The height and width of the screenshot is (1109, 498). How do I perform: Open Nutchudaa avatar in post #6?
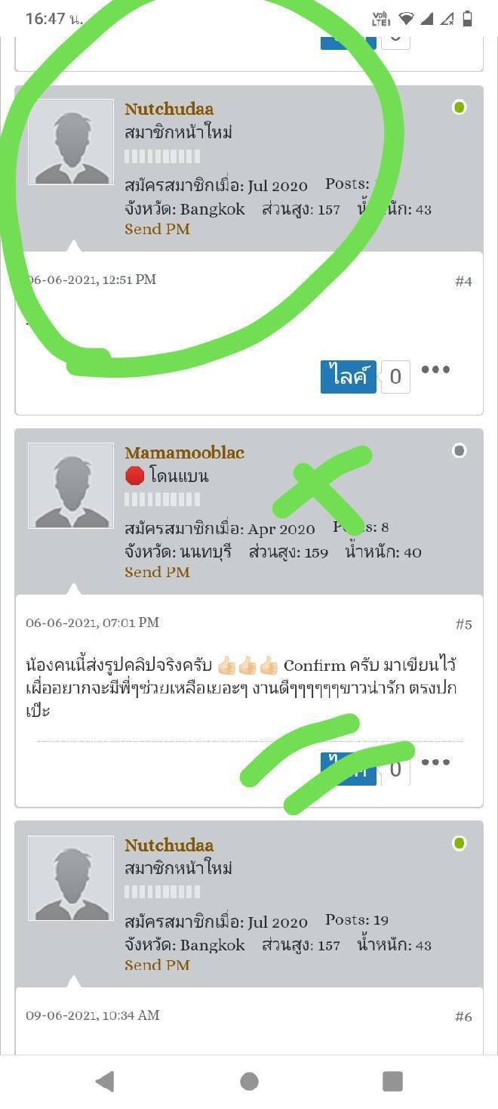(x=71, y=878)
